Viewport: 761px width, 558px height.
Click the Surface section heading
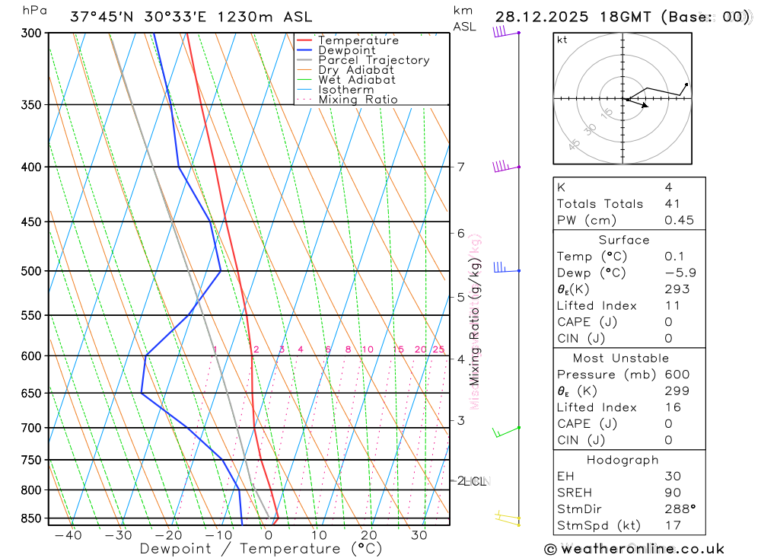(624, 240)
